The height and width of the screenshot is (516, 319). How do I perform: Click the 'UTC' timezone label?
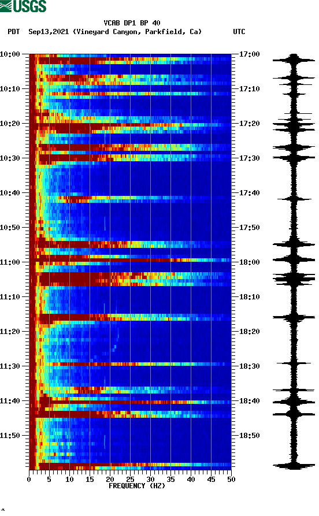click(239, 32)
